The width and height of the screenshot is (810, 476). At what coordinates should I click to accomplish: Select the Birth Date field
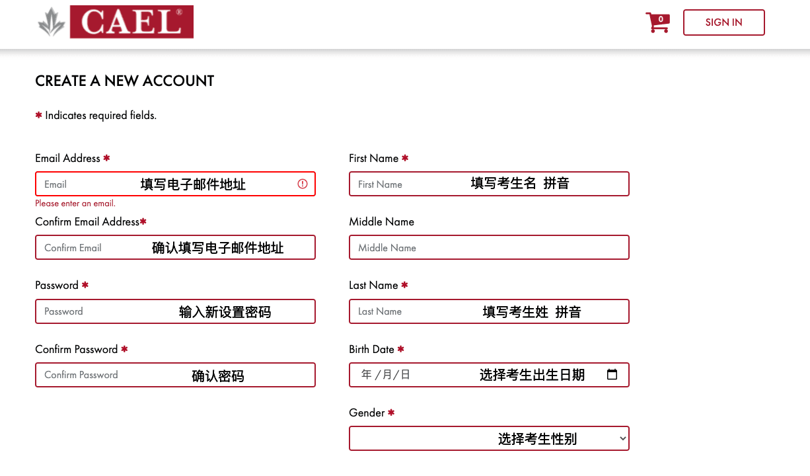pos(489,375)
